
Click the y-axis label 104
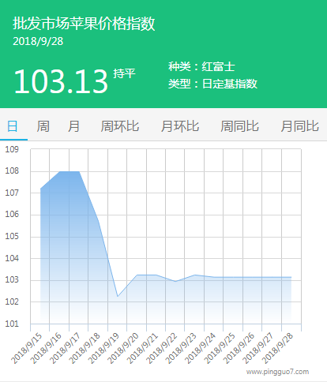coord(12,258)
